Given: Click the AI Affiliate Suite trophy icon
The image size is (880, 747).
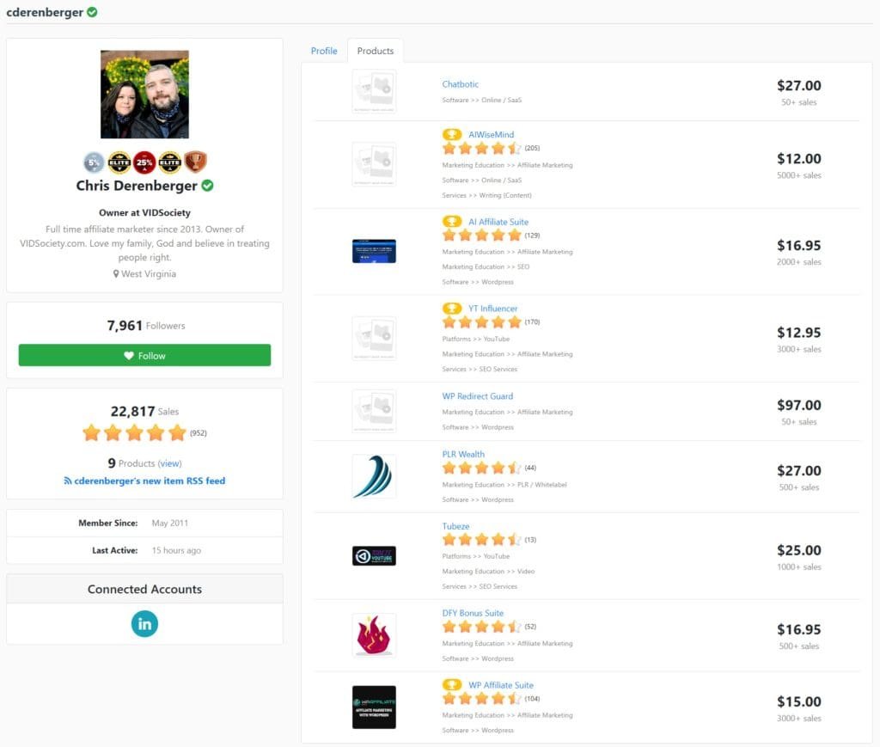Looking at the screenshot, I should pos(452,221).
